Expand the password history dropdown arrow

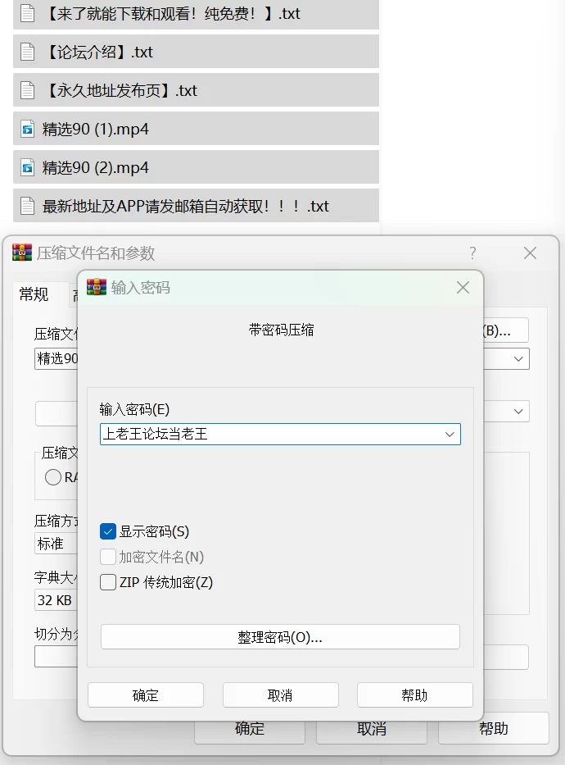click(x=450, y=435)
